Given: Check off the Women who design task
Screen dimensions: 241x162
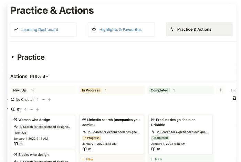Looking at the screenshot, I should (15, 120).
